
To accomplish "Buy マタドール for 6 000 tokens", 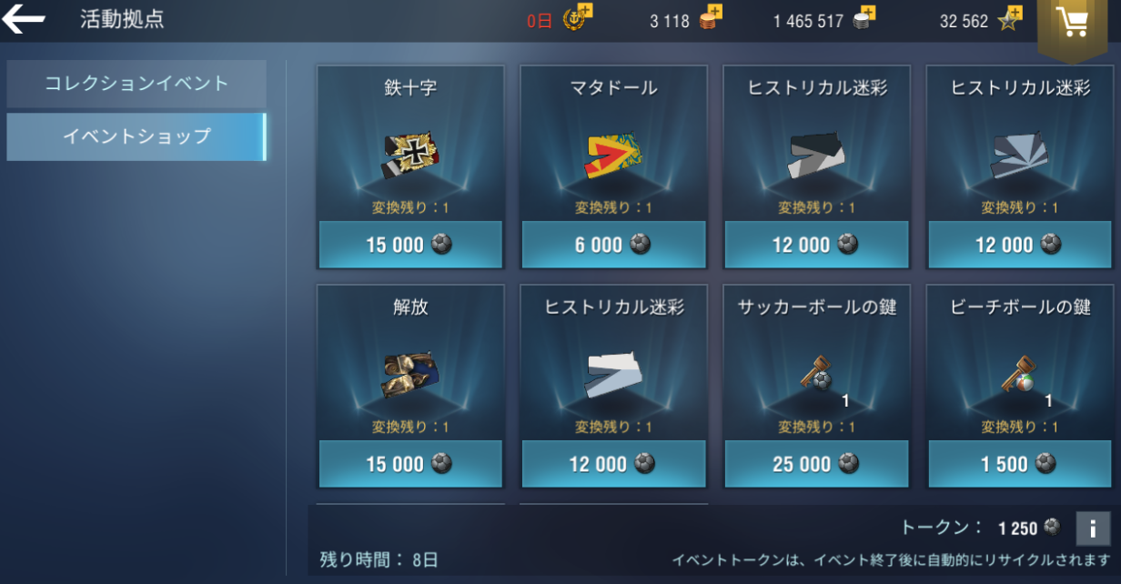I will pyautogui.click(x=613, y=244).
